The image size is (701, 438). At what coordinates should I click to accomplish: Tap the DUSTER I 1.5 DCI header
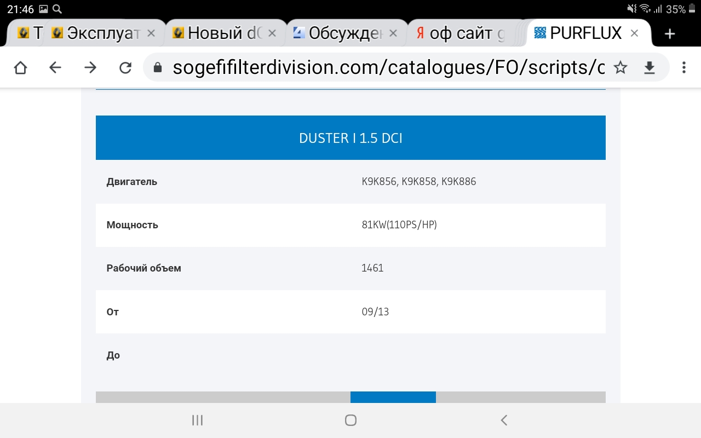point(350,138)
